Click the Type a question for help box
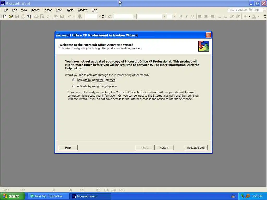Screen dimensions: 267x200 245,10
